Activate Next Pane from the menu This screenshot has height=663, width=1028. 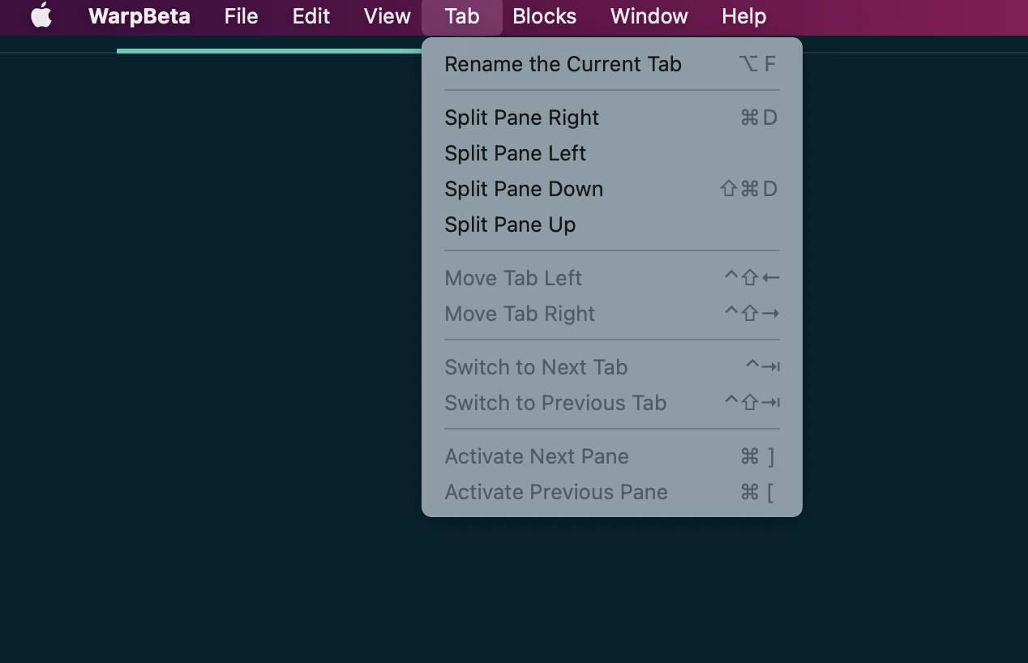click(536, 456)
